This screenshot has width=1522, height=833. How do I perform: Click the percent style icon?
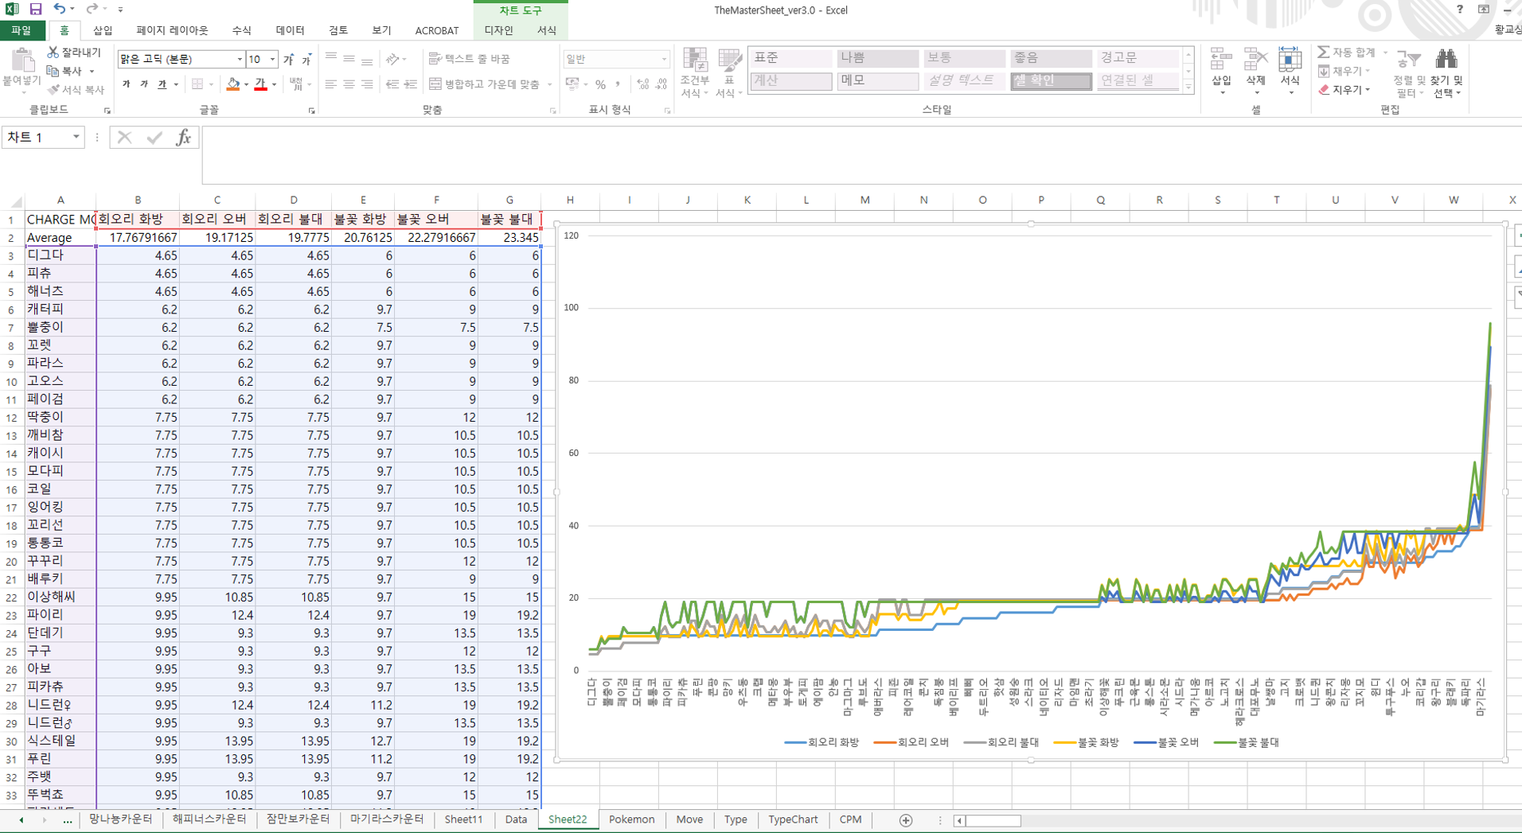click(x=600, y=84)
